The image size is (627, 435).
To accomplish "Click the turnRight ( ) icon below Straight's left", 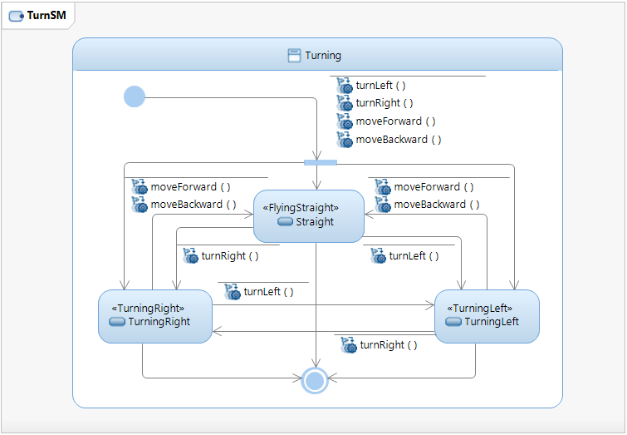I will point(191,255).
